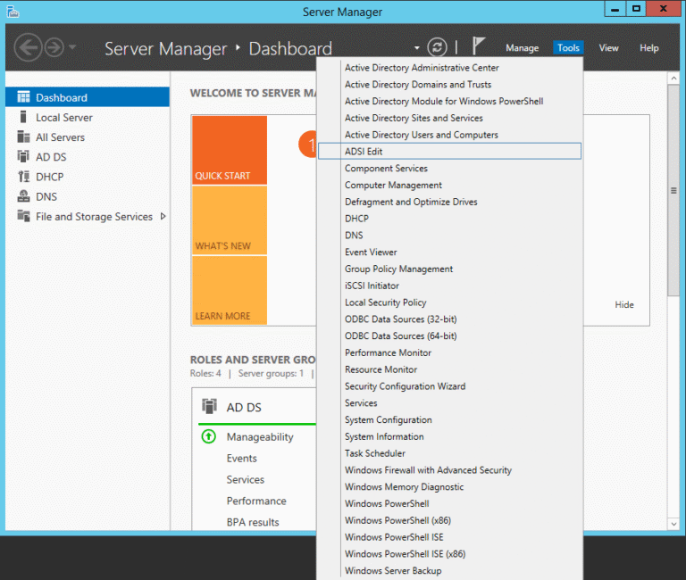Open the notifications flag icon

(x=479, y=47)
